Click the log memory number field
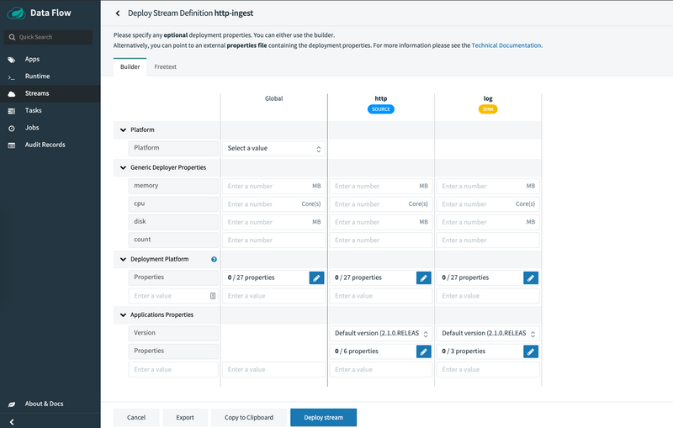 coord(488,186)
